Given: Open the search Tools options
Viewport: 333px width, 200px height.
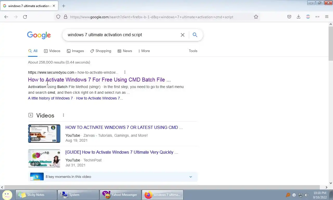Looking at the screenshot, I should coord(193,51).
